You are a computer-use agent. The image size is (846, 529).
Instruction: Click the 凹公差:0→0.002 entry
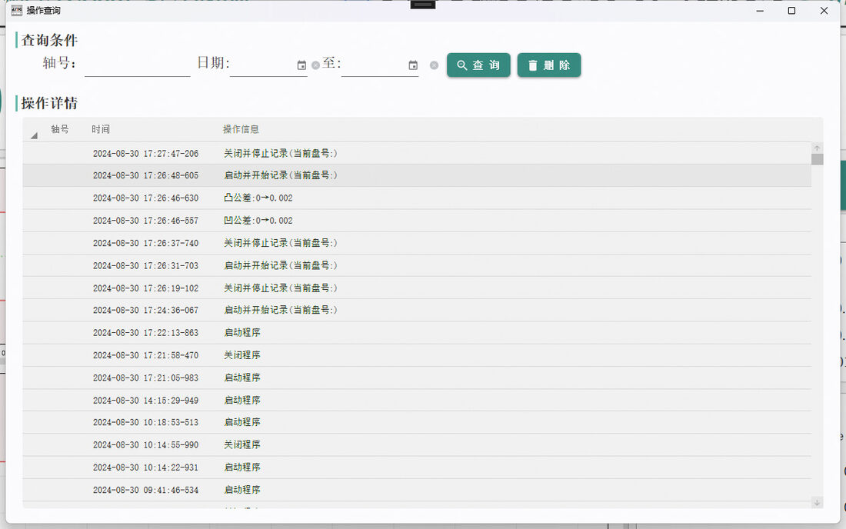[258, 221]
